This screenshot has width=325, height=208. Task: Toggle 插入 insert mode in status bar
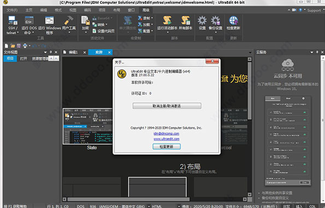click(x=300, y=206)
